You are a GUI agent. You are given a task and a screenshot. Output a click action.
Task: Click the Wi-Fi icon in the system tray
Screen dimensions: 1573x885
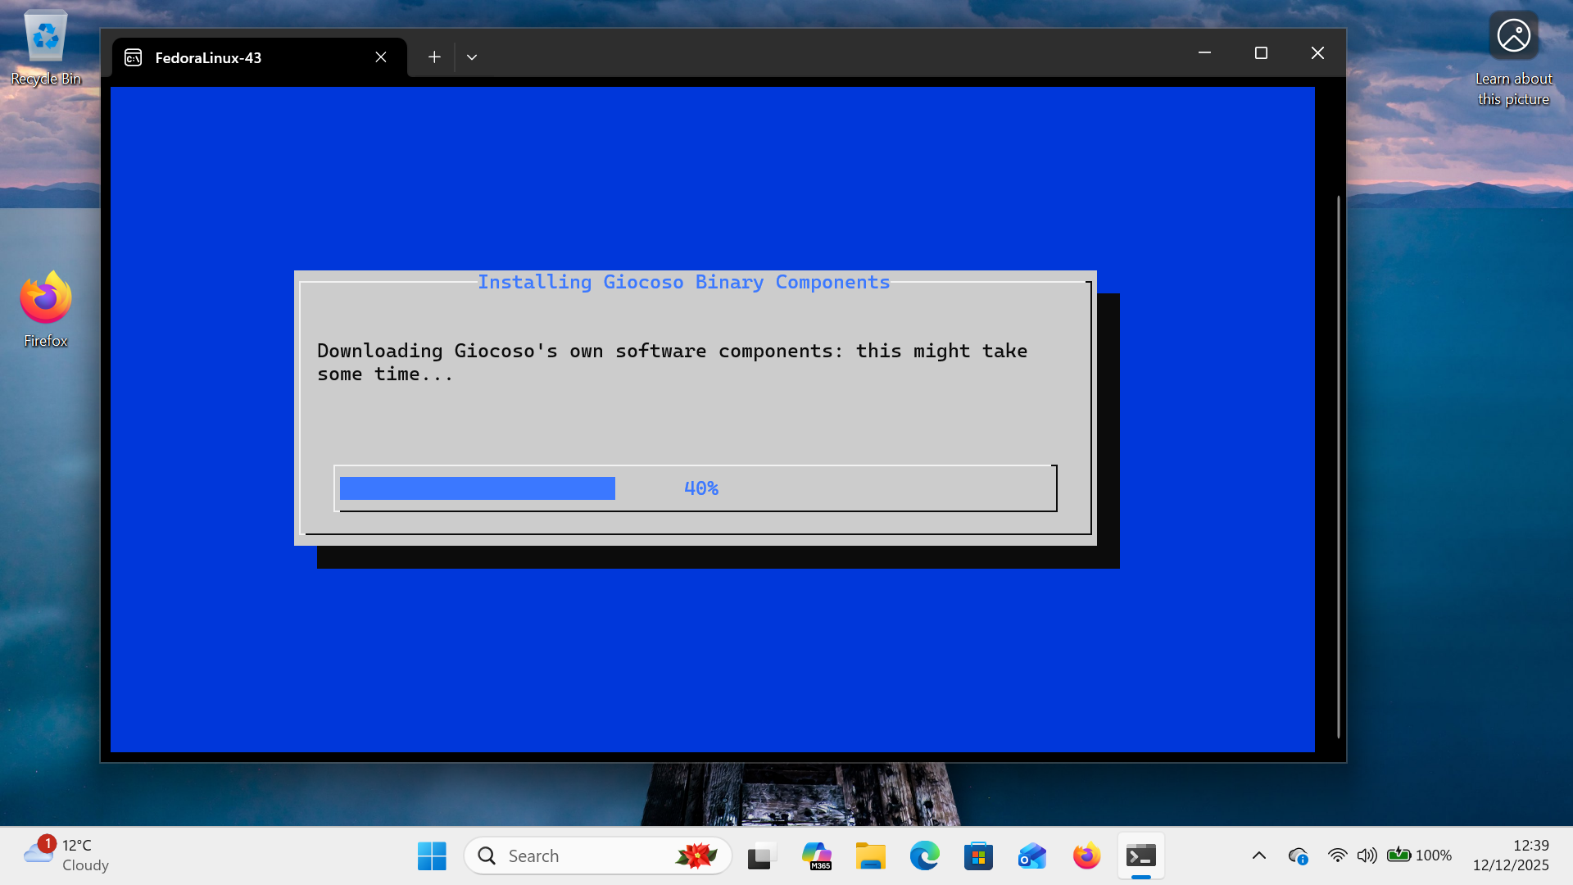pos(1338,855)
